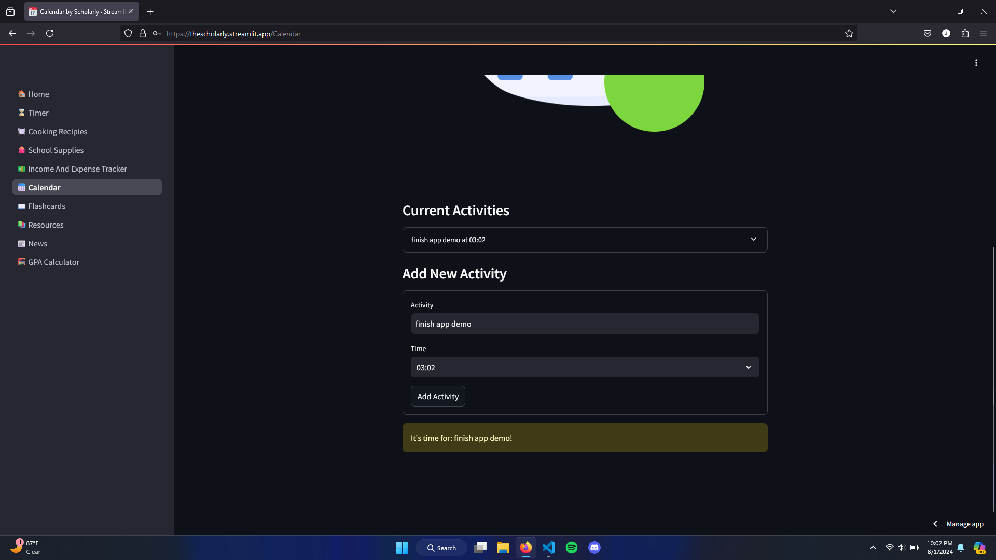Click Save to Pocket icon

point(928,34)
